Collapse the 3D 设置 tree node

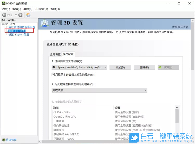point(3,24)
